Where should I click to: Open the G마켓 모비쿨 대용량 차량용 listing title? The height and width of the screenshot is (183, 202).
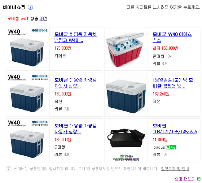(75, 128)
